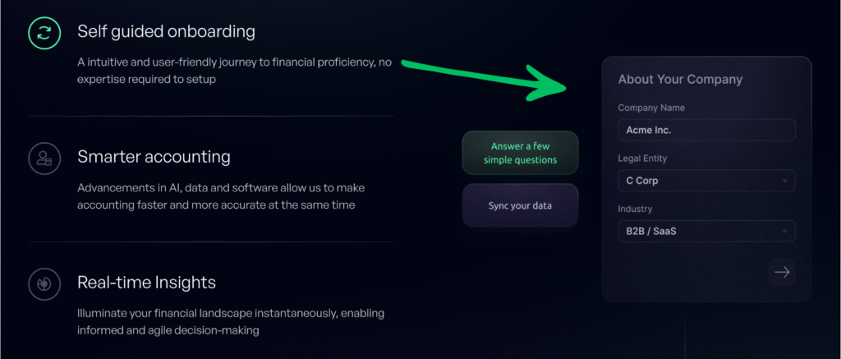Viewport: 841px width, 359px height.
Task: Click the "Legal Entity" field label
Action: pos(642,159)
